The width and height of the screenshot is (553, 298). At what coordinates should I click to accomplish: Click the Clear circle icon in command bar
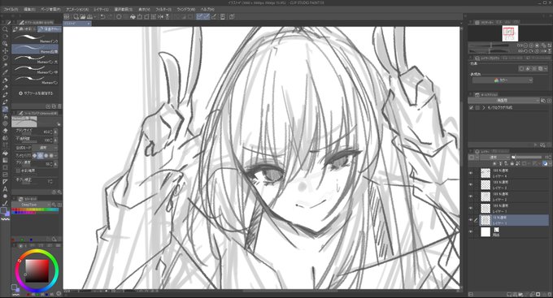point(119,16)
